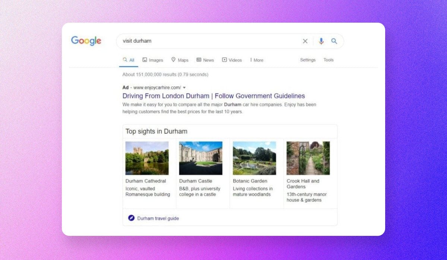Click the Crook Hall and Gardens image
This screenshot has width=447, height=260.
[x=308, y=157]
